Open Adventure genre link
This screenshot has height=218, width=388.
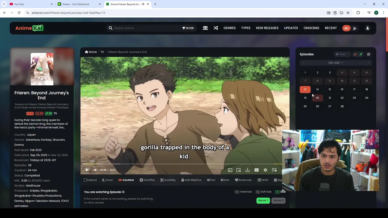pyautogui.click(x=32, y=140)
